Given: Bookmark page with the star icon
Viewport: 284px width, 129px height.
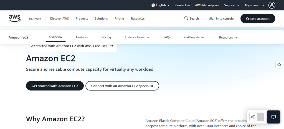Looking at the screenshot, I should (279, 64).
